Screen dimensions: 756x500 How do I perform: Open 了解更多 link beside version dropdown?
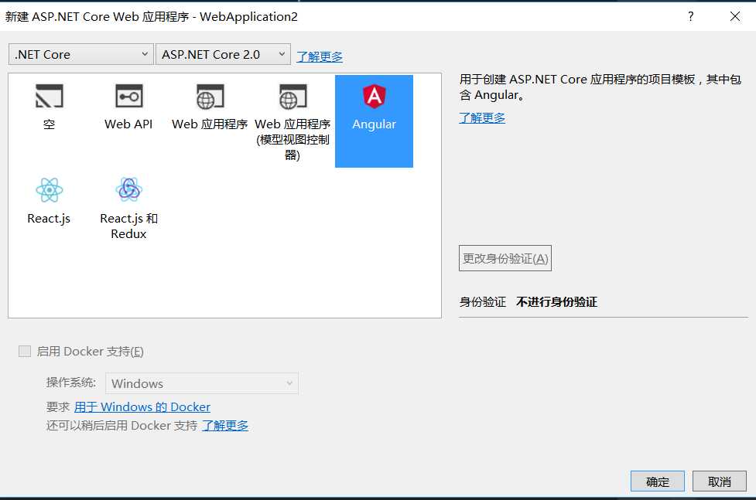pyautogui.click(x=320, y=56)
